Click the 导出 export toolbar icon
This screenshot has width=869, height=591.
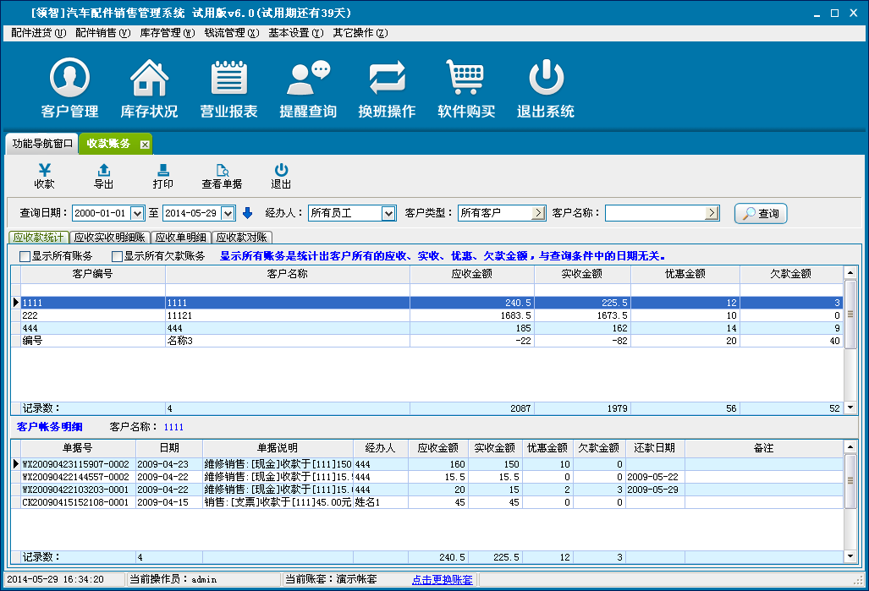[x=103, y=176]
